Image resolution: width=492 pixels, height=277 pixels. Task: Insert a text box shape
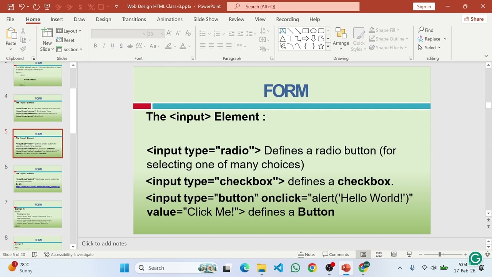point(283,31)
